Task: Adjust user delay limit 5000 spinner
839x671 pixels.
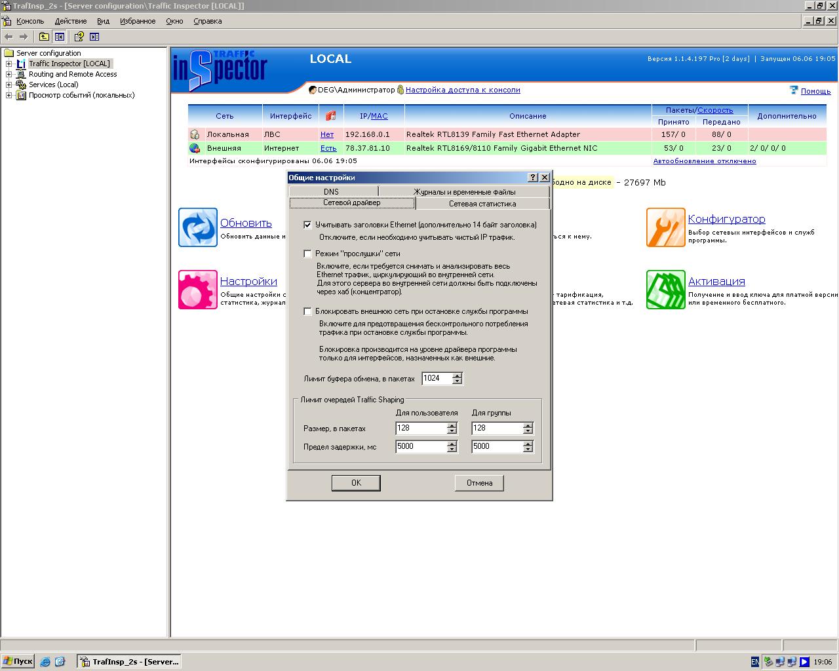Action: click(452, 446)
